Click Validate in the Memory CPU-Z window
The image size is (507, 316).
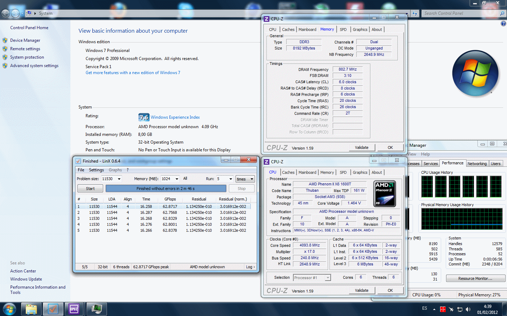pos(362,147)
